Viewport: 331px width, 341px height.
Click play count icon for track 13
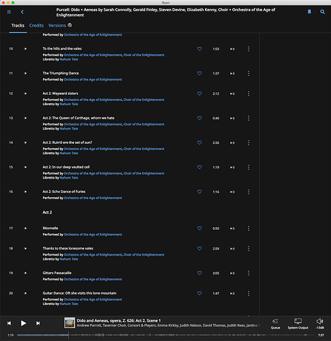pos(232,118)
